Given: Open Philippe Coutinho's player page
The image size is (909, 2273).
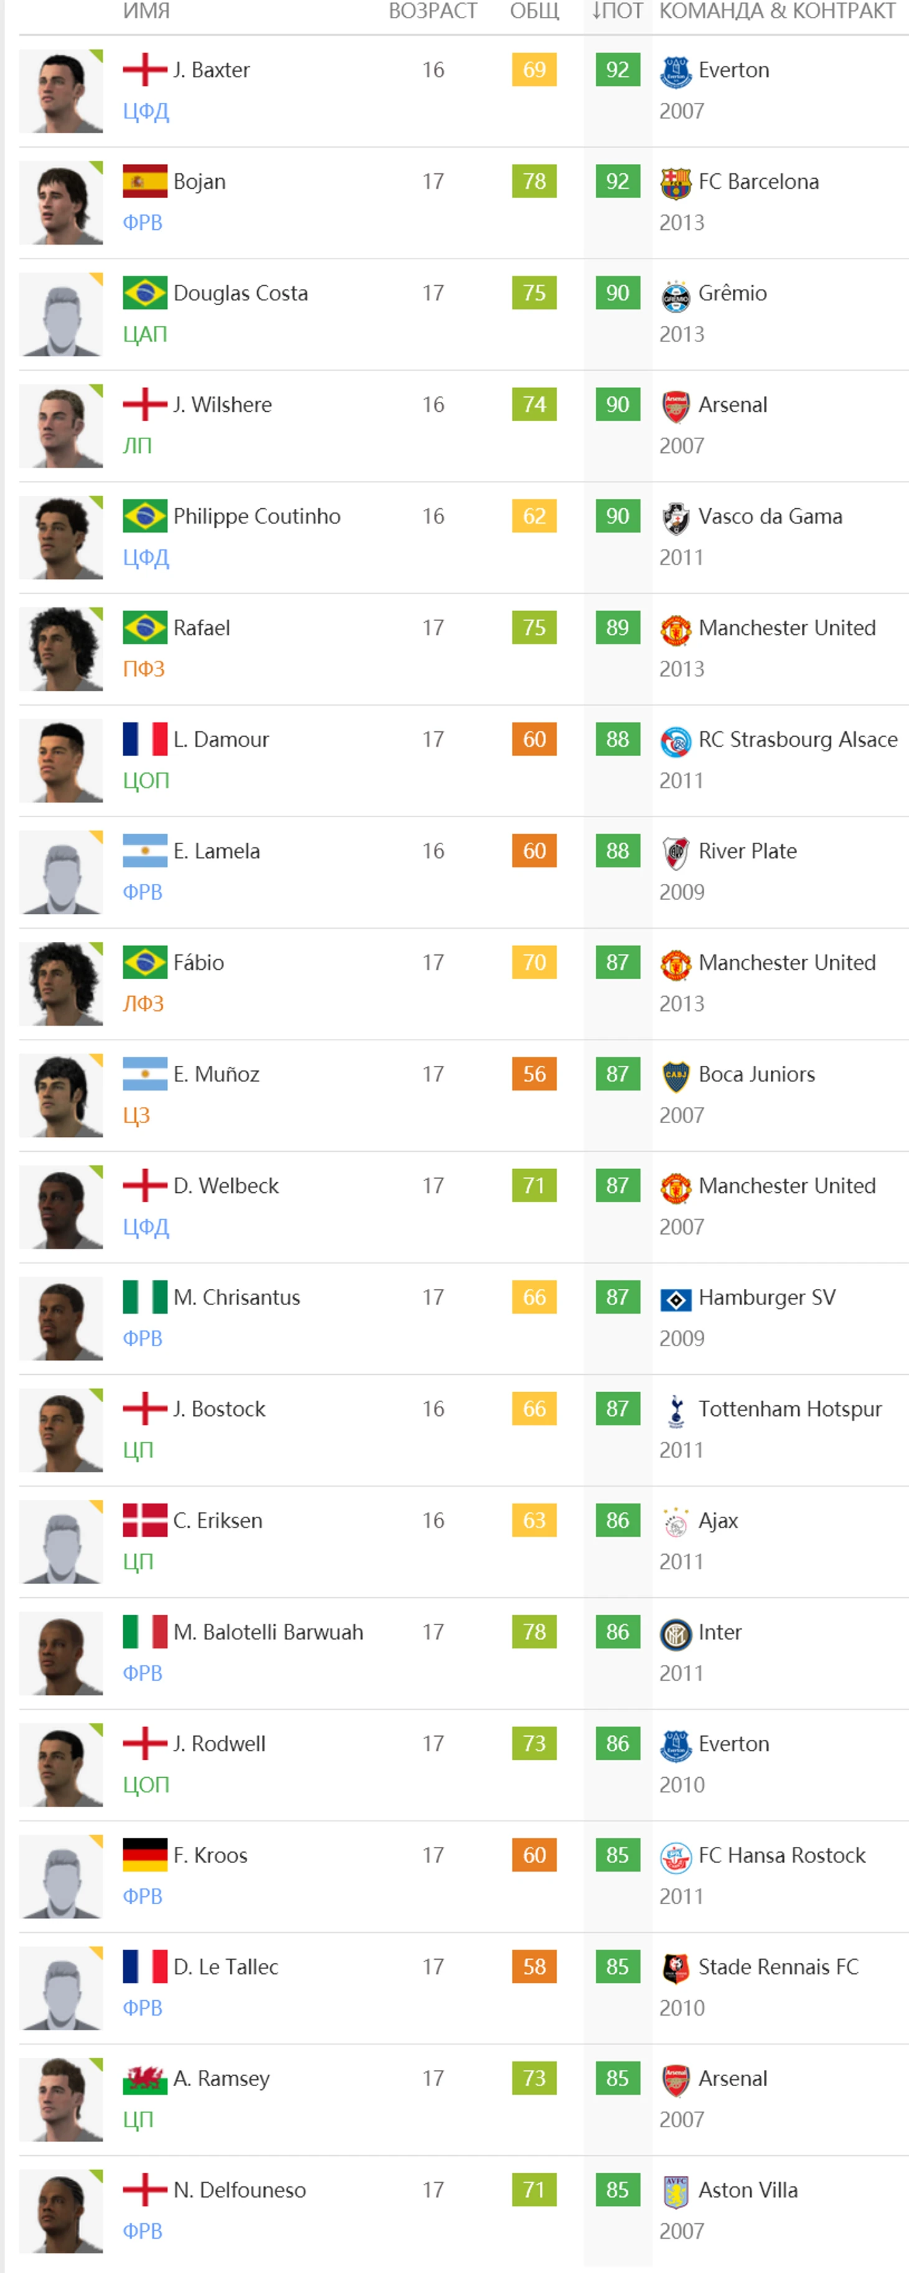Looking at the screenshot, I should point(257,516).
